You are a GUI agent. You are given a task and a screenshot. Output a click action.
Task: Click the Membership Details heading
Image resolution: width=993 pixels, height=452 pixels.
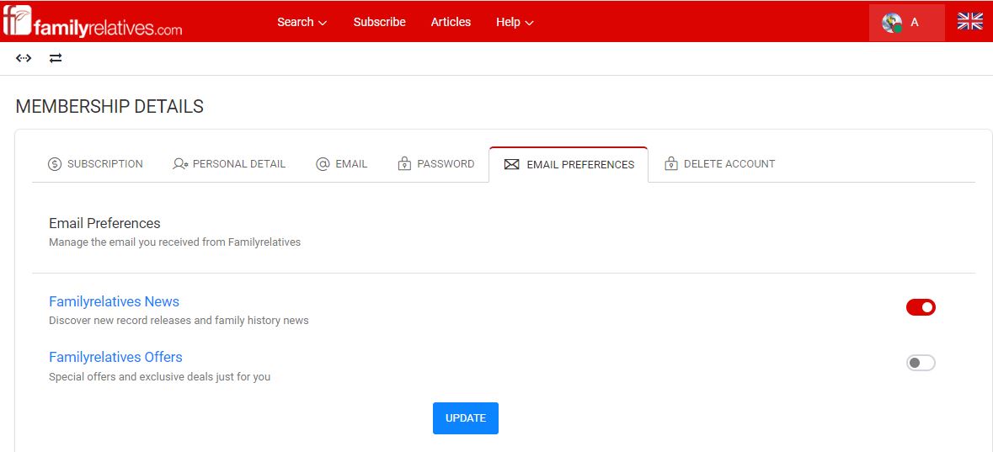click(x=109, y=106)
